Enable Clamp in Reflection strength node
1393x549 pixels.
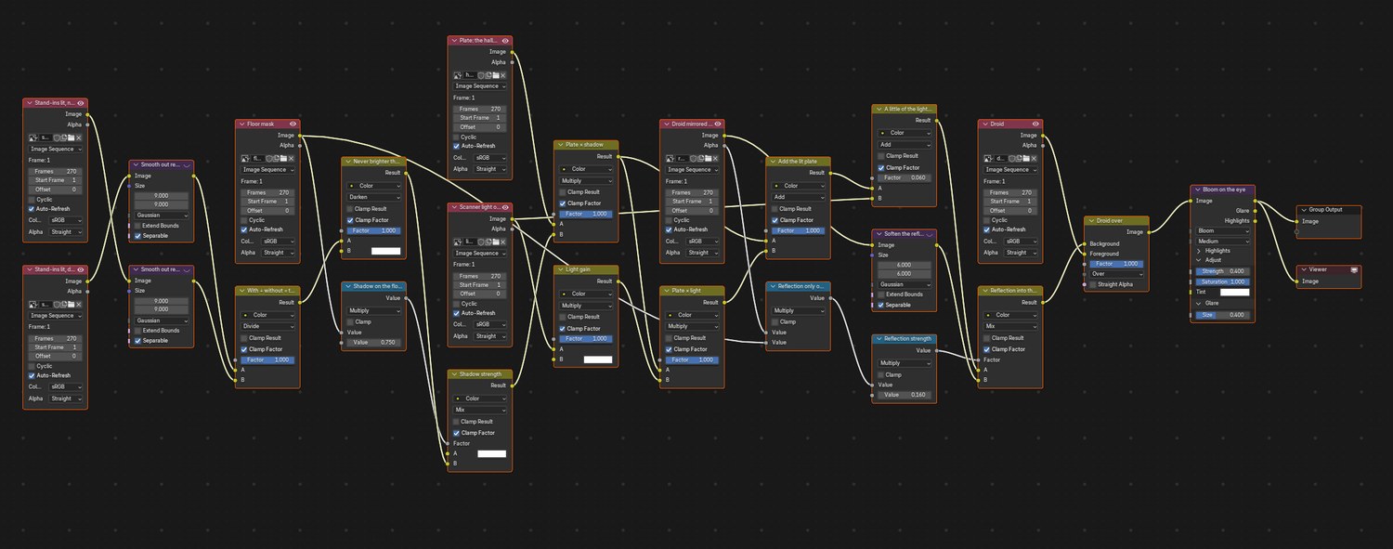coord(879,374)
